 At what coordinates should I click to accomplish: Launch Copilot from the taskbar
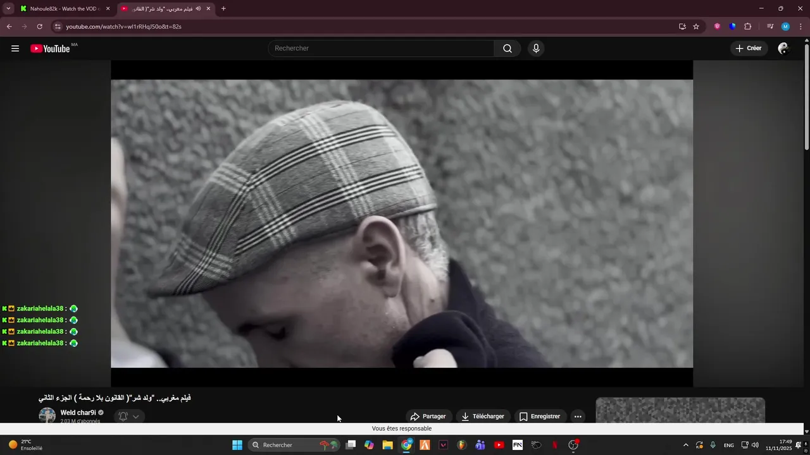pyautogui.click(x=369, y=445)
